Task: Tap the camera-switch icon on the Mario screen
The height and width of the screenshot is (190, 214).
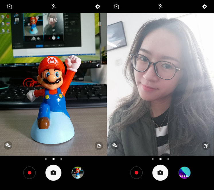Action: pos(9,6)
